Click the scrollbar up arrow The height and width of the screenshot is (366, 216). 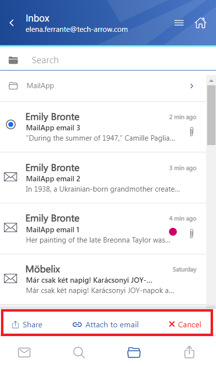211,81
